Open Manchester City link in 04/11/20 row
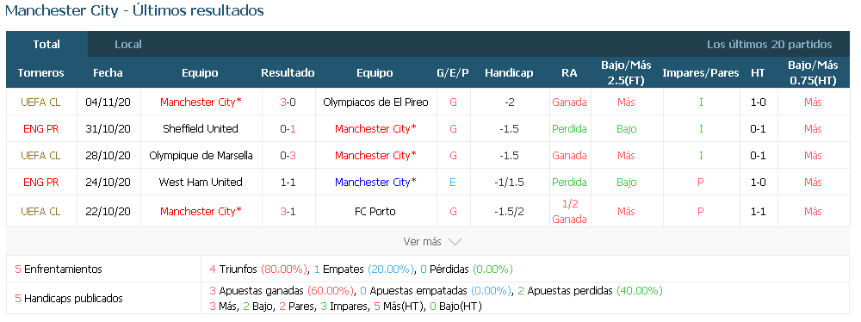The height and width of the screenshot is (322, 861). click(x=201, y=102)
